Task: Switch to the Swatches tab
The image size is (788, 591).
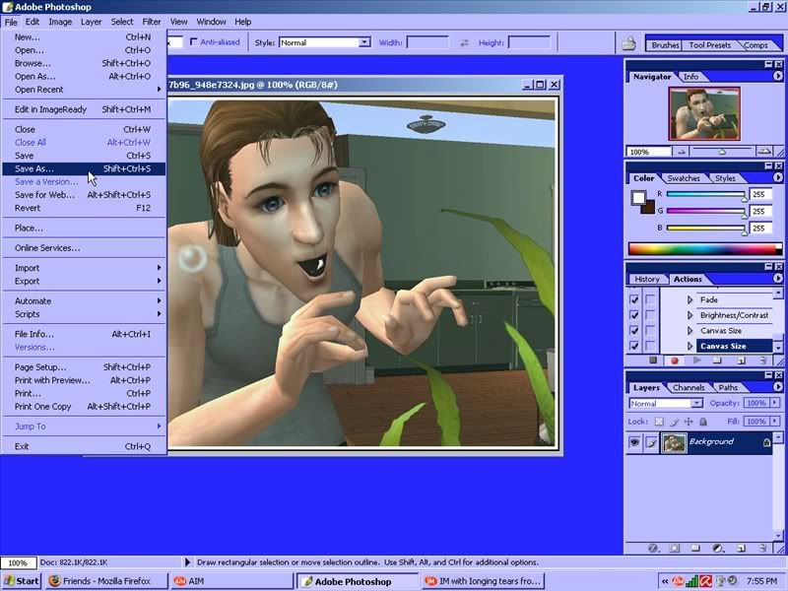Action: point(683,178)
